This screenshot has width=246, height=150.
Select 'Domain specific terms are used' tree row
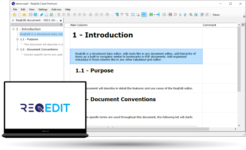click(x=43, y=54)
